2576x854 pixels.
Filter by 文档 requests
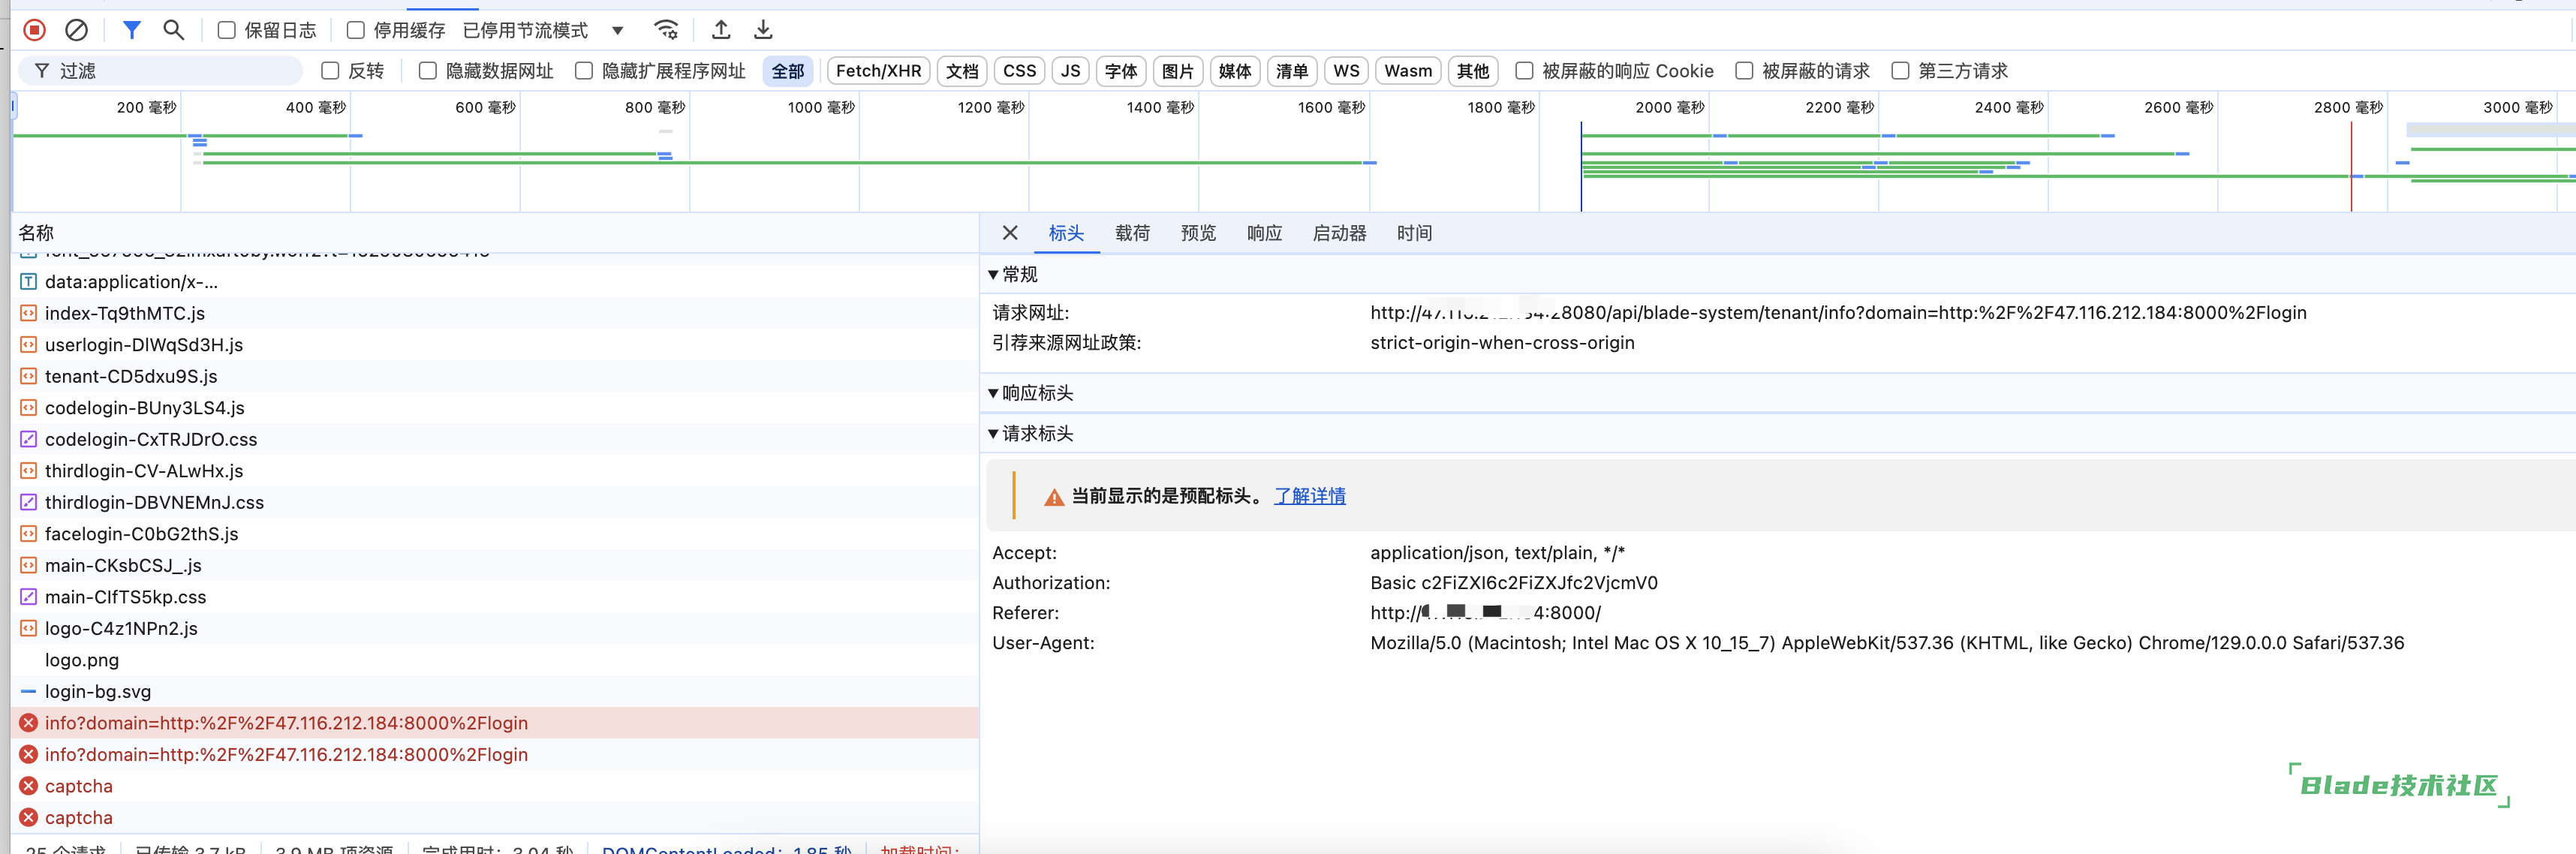point(962,71)
